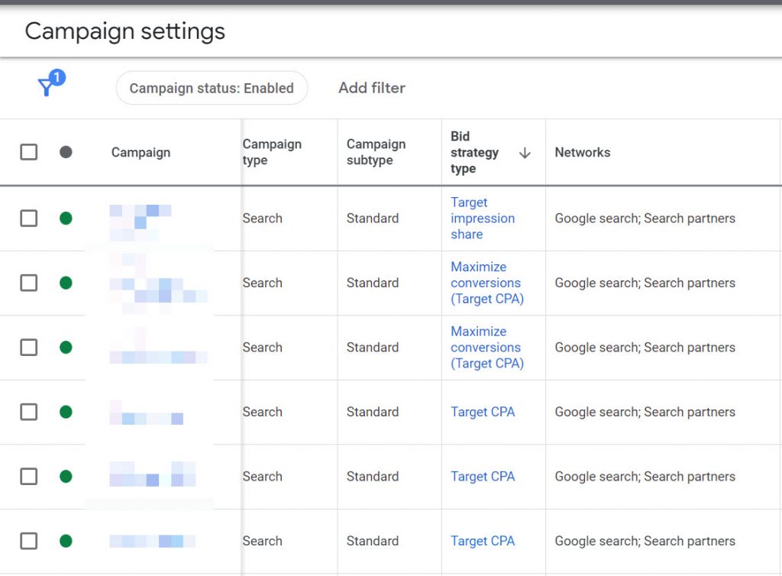Image resolution: width=782 pixels, height=576 pixels.
Task: Click sort arrow beside Bid strategy type
Action: [x=525, y=153]
